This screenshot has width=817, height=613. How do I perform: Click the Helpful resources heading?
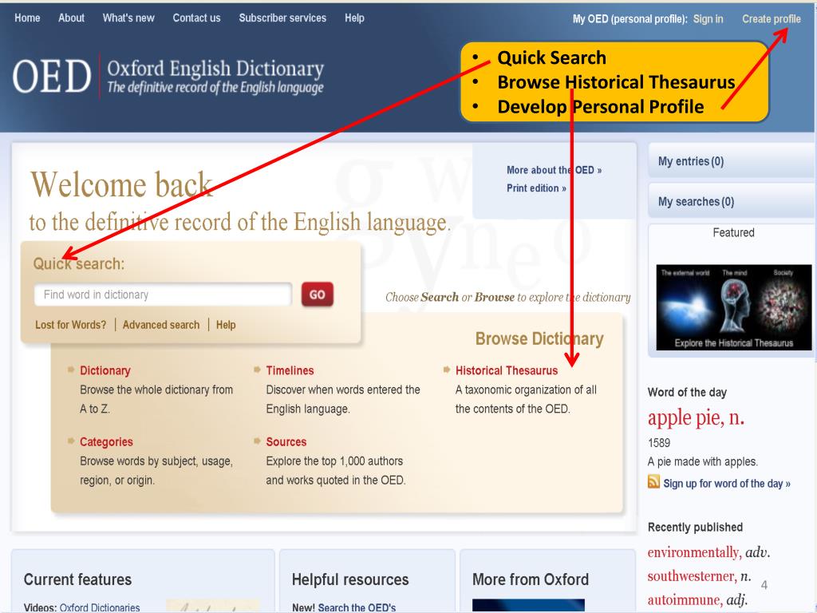coord(350,579)
